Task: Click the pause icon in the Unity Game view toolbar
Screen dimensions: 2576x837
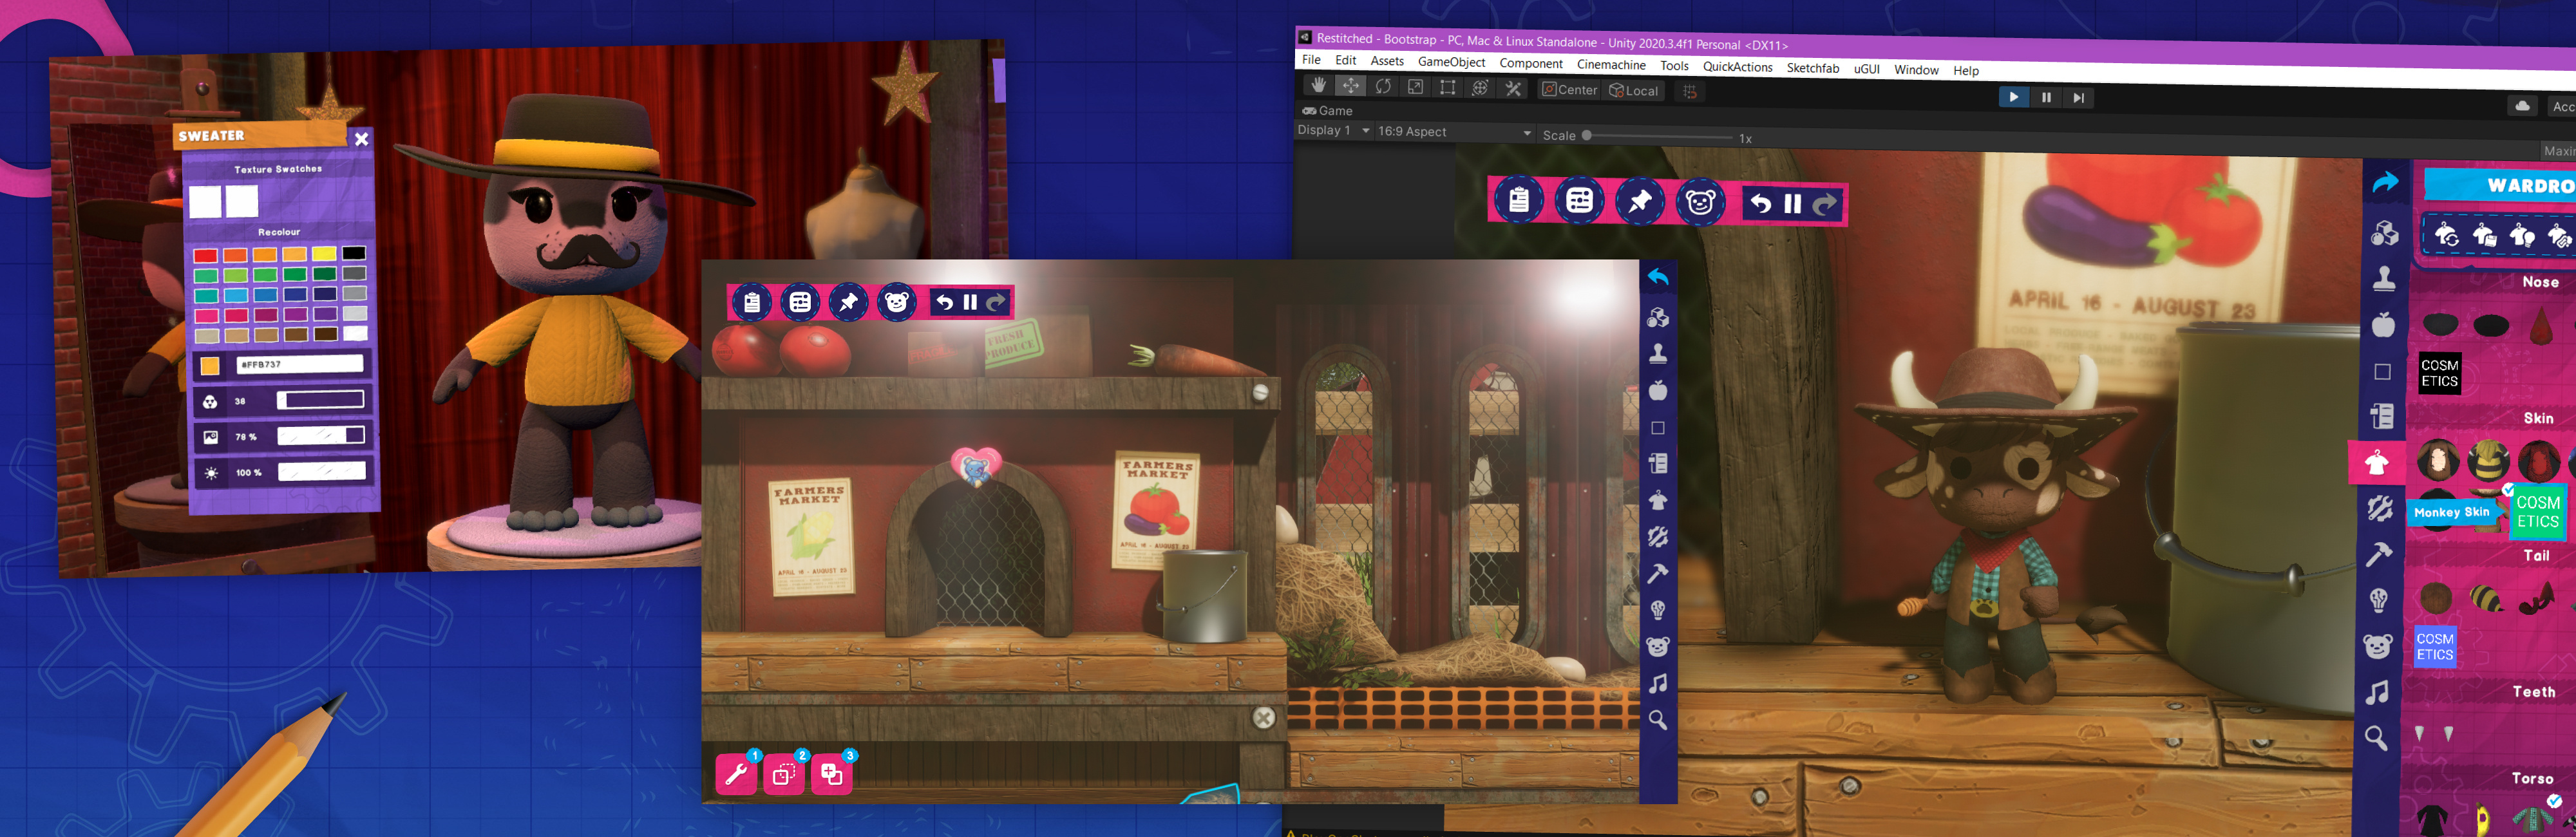Action: 1792,204
